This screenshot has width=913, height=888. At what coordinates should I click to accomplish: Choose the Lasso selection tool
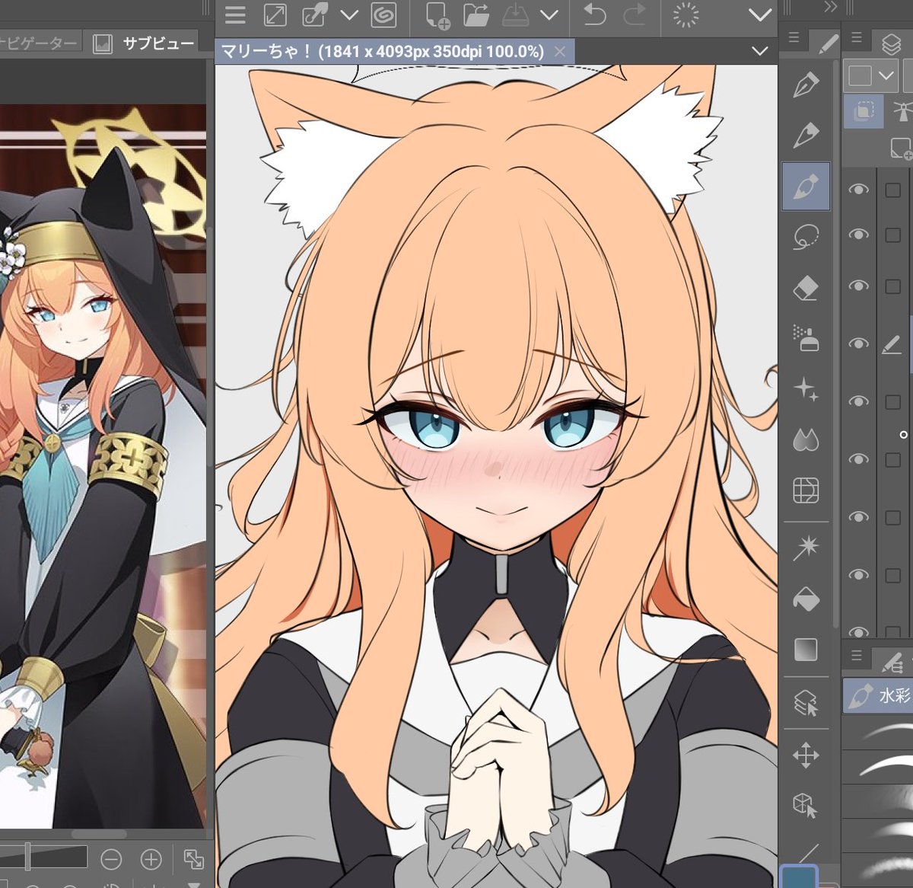pos(806,238)
